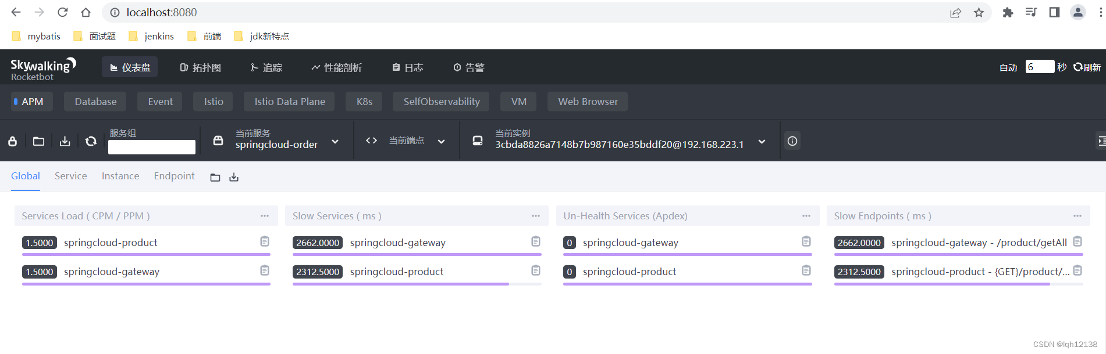
Task: Open Slow Endpoints panel options menu
Action: click(1077, 216)
